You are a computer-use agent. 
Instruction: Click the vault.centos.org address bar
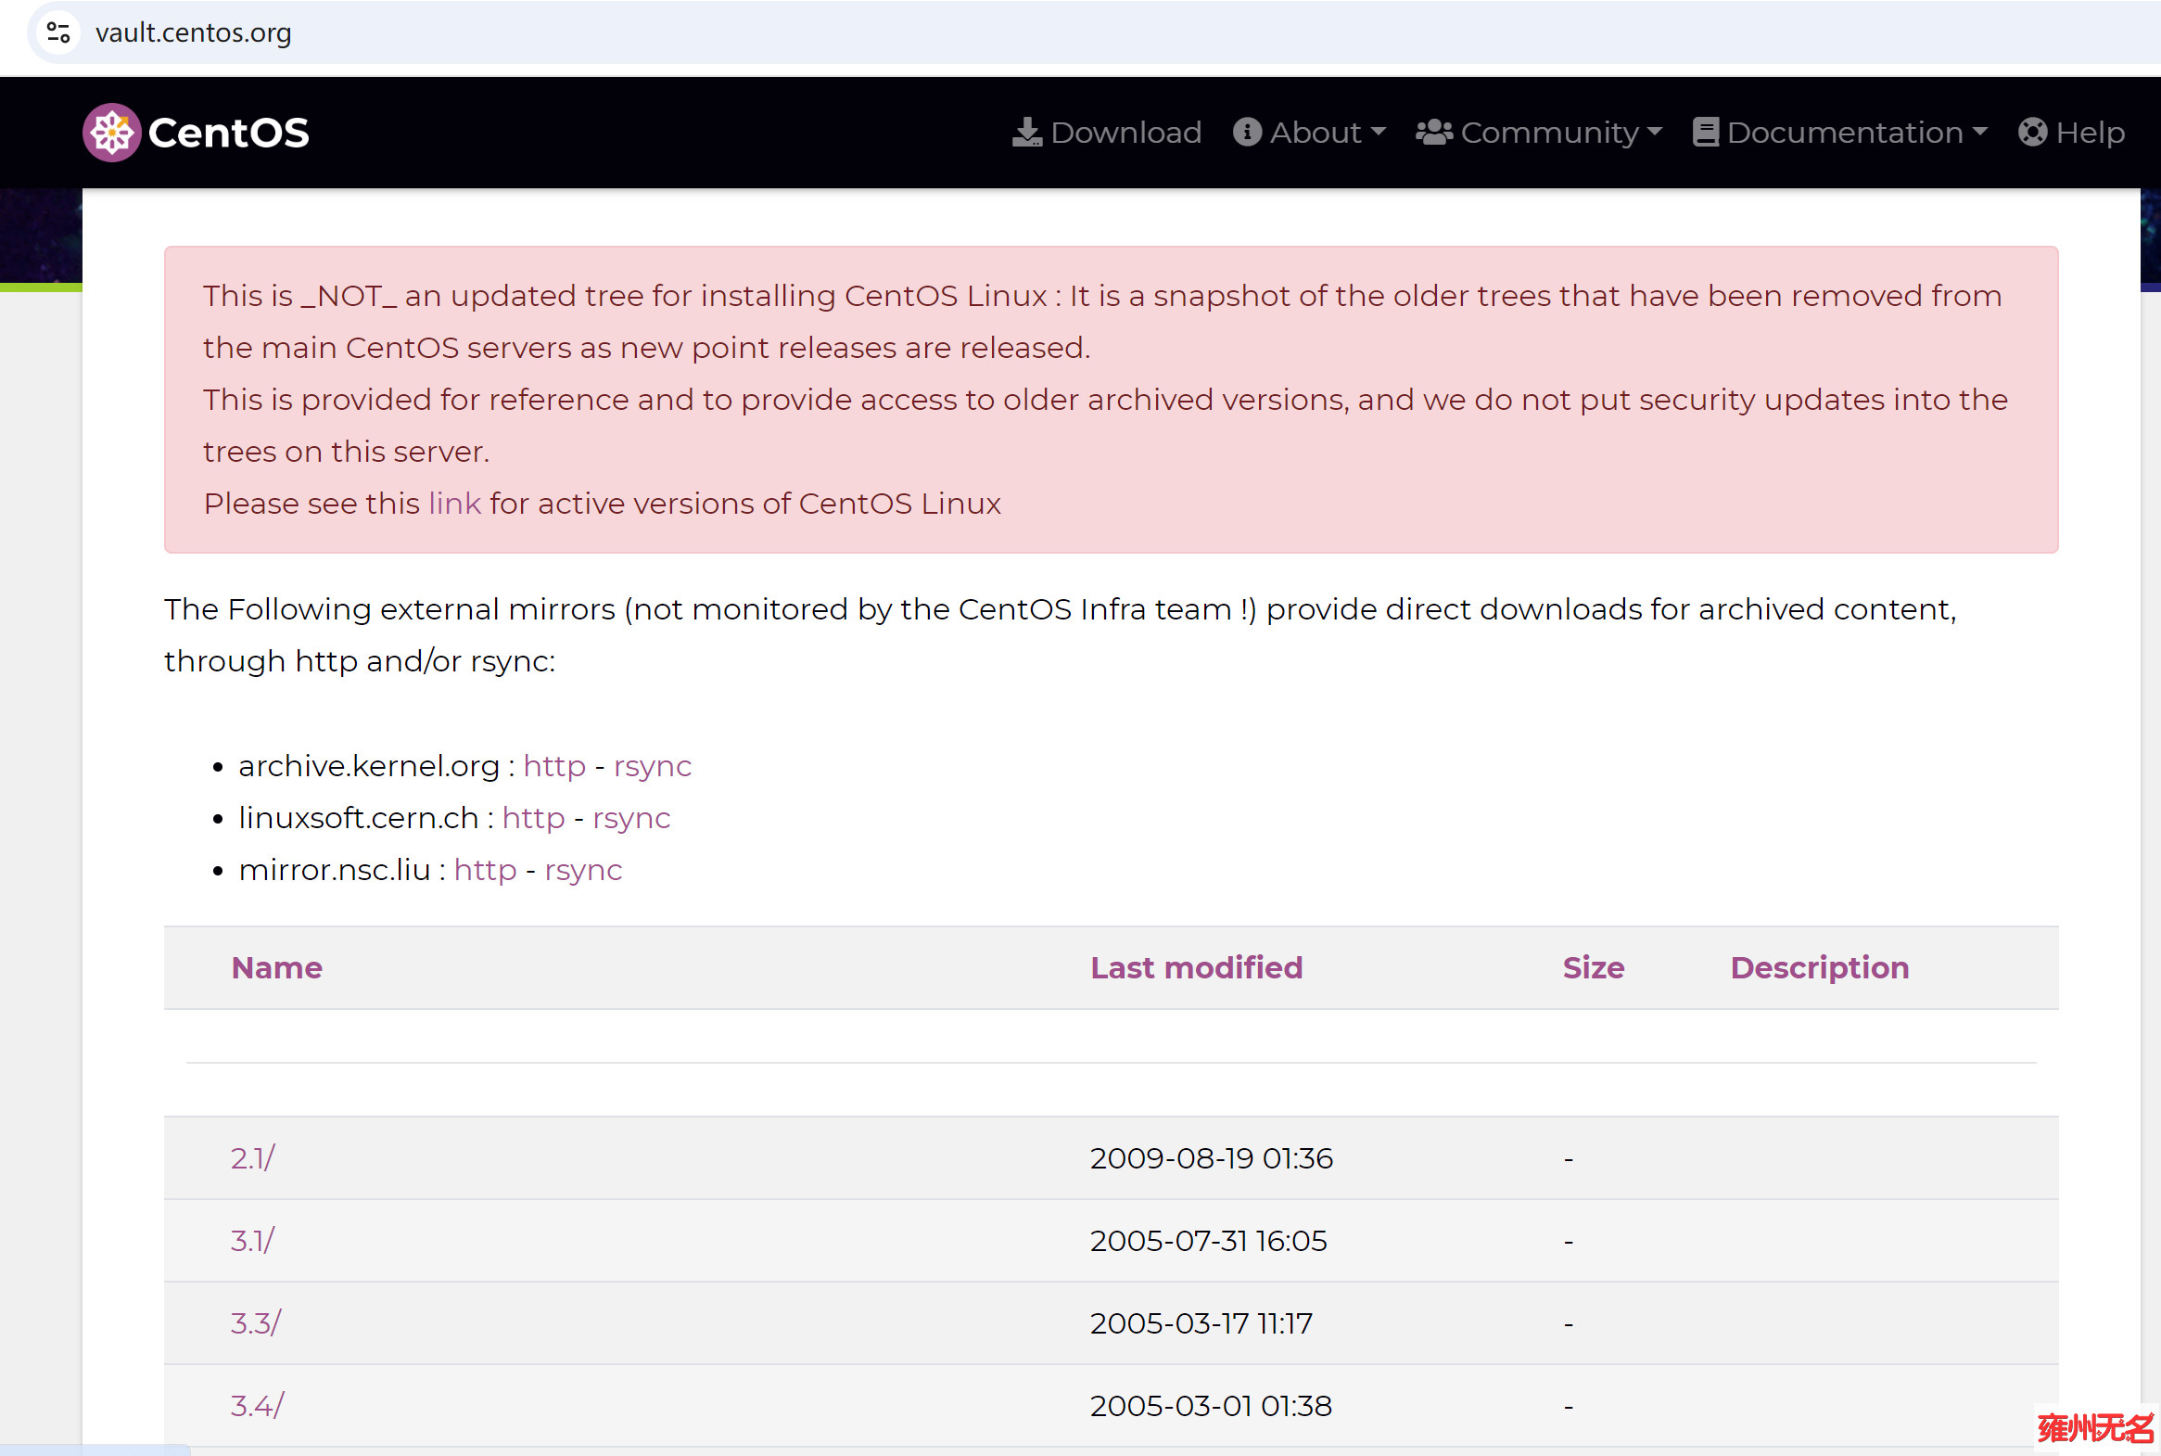click(1096, 32)
